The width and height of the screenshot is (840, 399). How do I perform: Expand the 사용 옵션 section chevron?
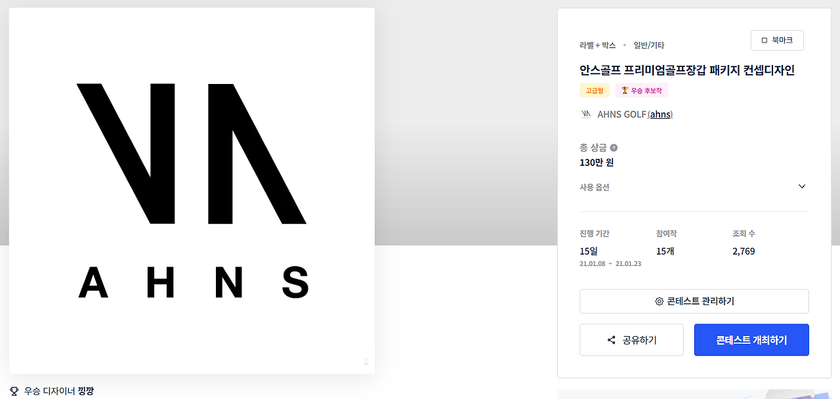802,186
